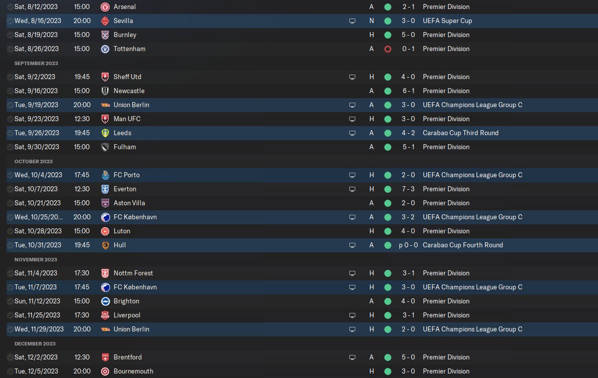The width and height of the screenshot is (598, 378).
Task: Click the Sevilla club badge icon
Action: coord(105,21)
